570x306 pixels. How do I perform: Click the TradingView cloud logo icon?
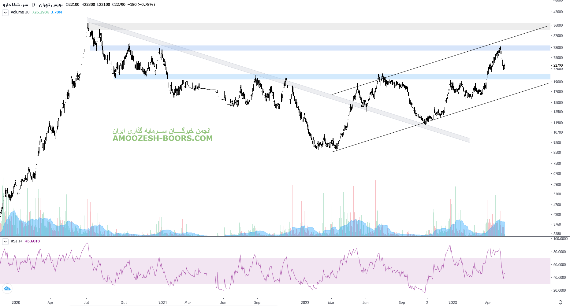pyautogui.click(x=7, y=289)
